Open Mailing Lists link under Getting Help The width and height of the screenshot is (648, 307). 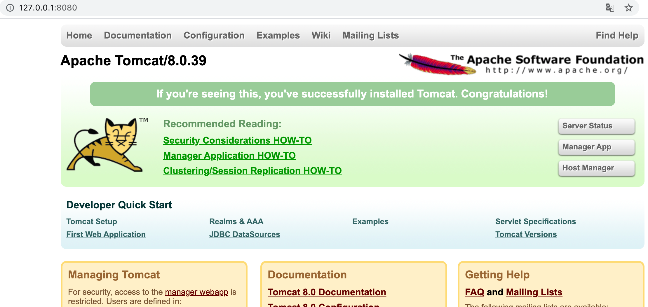click(x=534, y=292)
